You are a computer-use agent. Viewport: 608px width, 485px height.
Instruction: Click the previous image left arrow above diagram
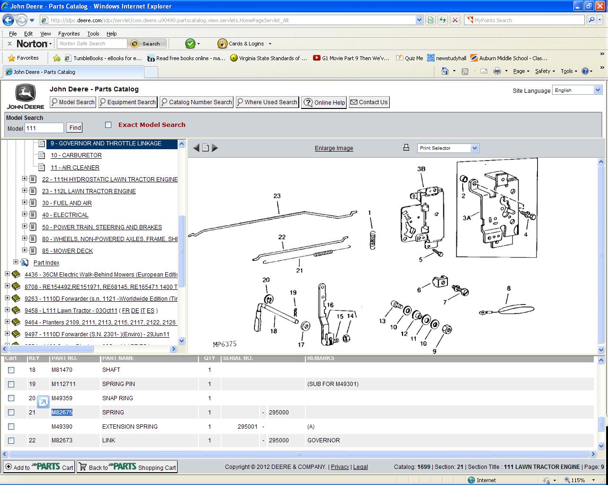click(196, 148)
